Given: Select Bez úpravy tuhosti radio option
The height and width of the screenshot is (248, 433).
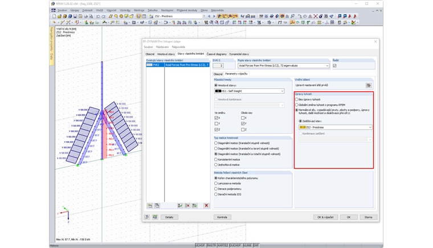Looking at the screenshot, I should [x=297, y=100].
